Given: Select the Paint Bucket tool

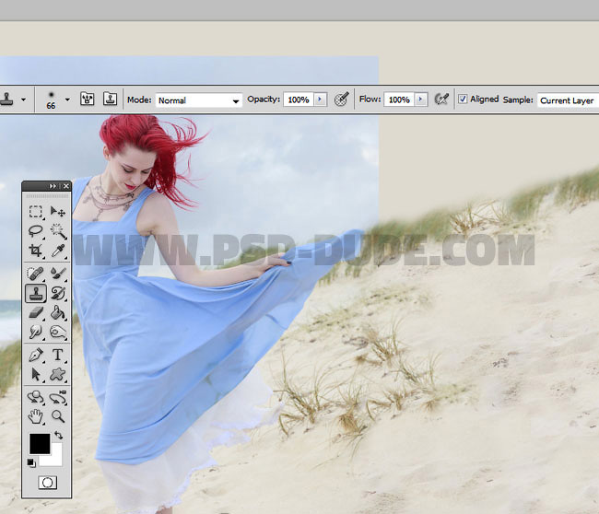Looking at the screenshot, I should 58,313.
